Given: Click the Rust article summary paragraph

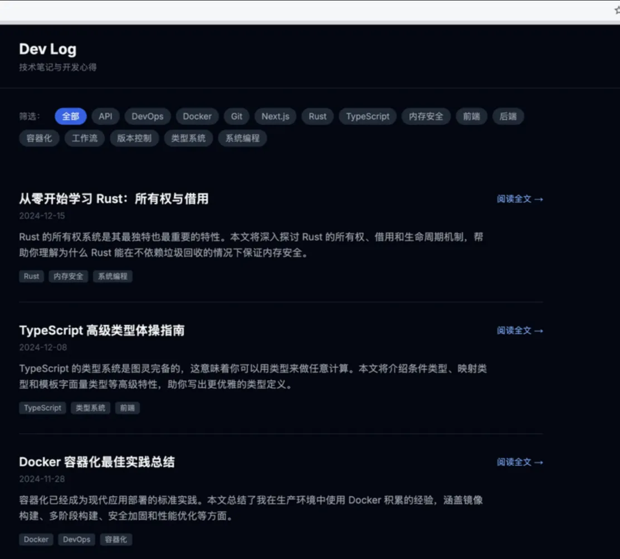Looking at the screenshot, I should (x=251, y=245).
